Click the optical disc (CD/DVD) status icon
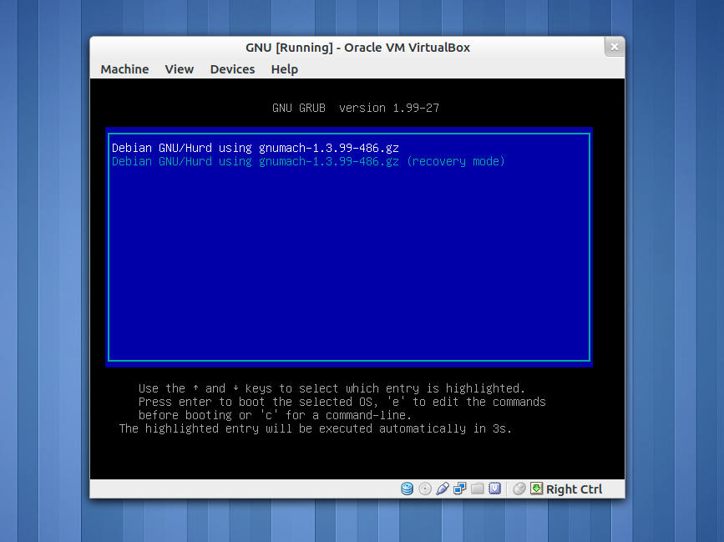The height and width of the screenshot is (542, 724). point(425,489)
